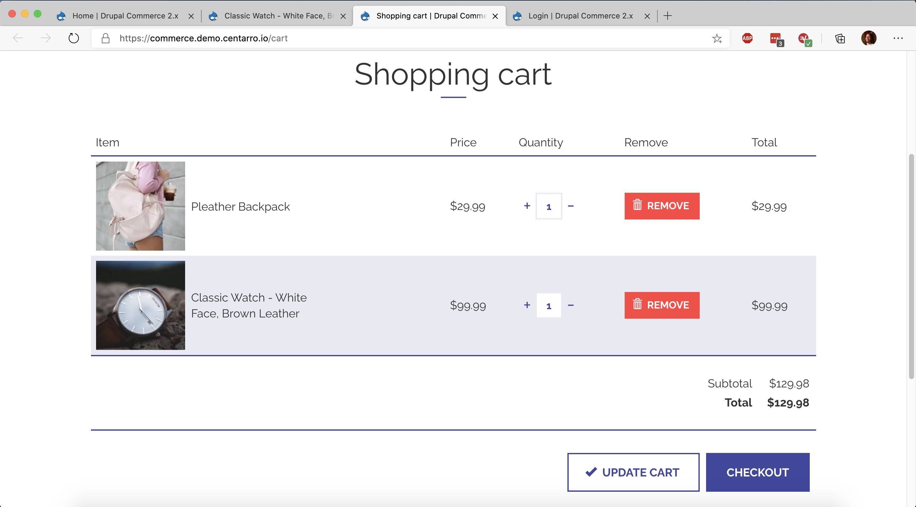Click the Adblock Plus extension icon
Viewport: 916px width, 507px height.
click(x=747, y=38)
